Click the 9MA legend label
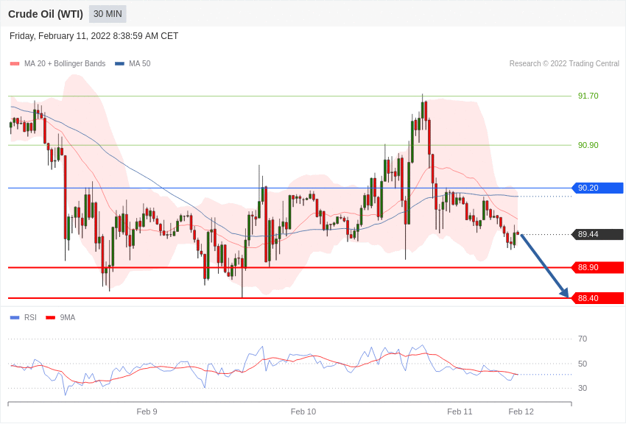626x424 pixels. point(68,317)
